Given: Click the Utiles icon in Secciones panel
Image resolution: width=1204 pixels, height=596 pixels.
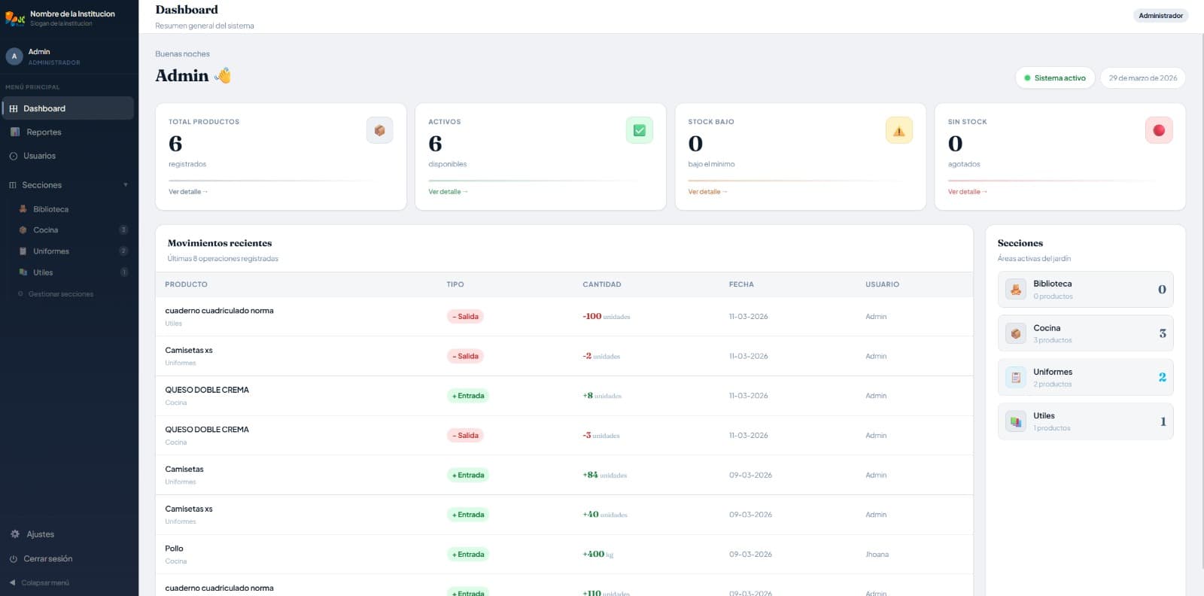Looking at the screenshot, I should 1016,421.
